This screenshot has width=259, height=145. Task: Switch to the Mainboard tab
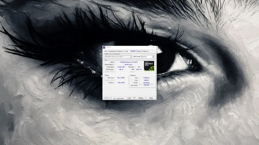pos(113,51)
